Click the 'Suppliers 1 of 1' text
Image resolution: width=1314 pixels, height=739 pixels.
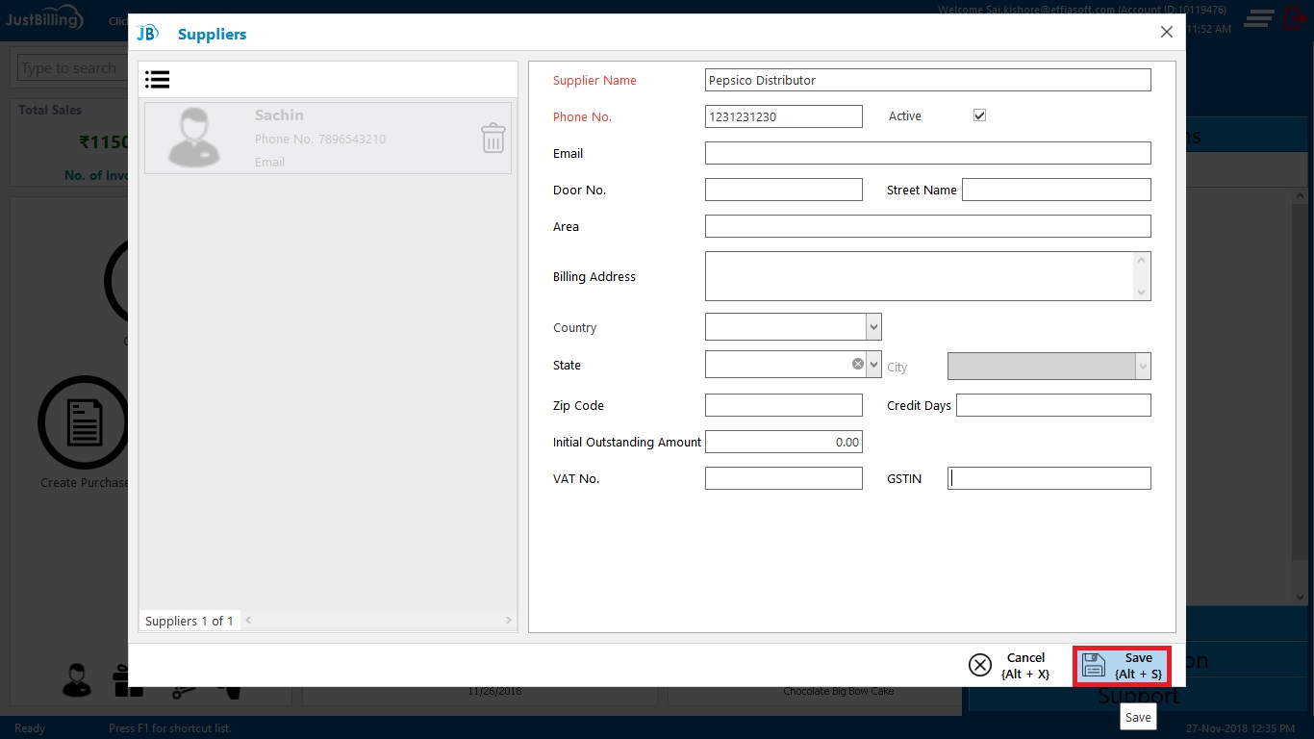pyautogui.click(x=190, y=621)
